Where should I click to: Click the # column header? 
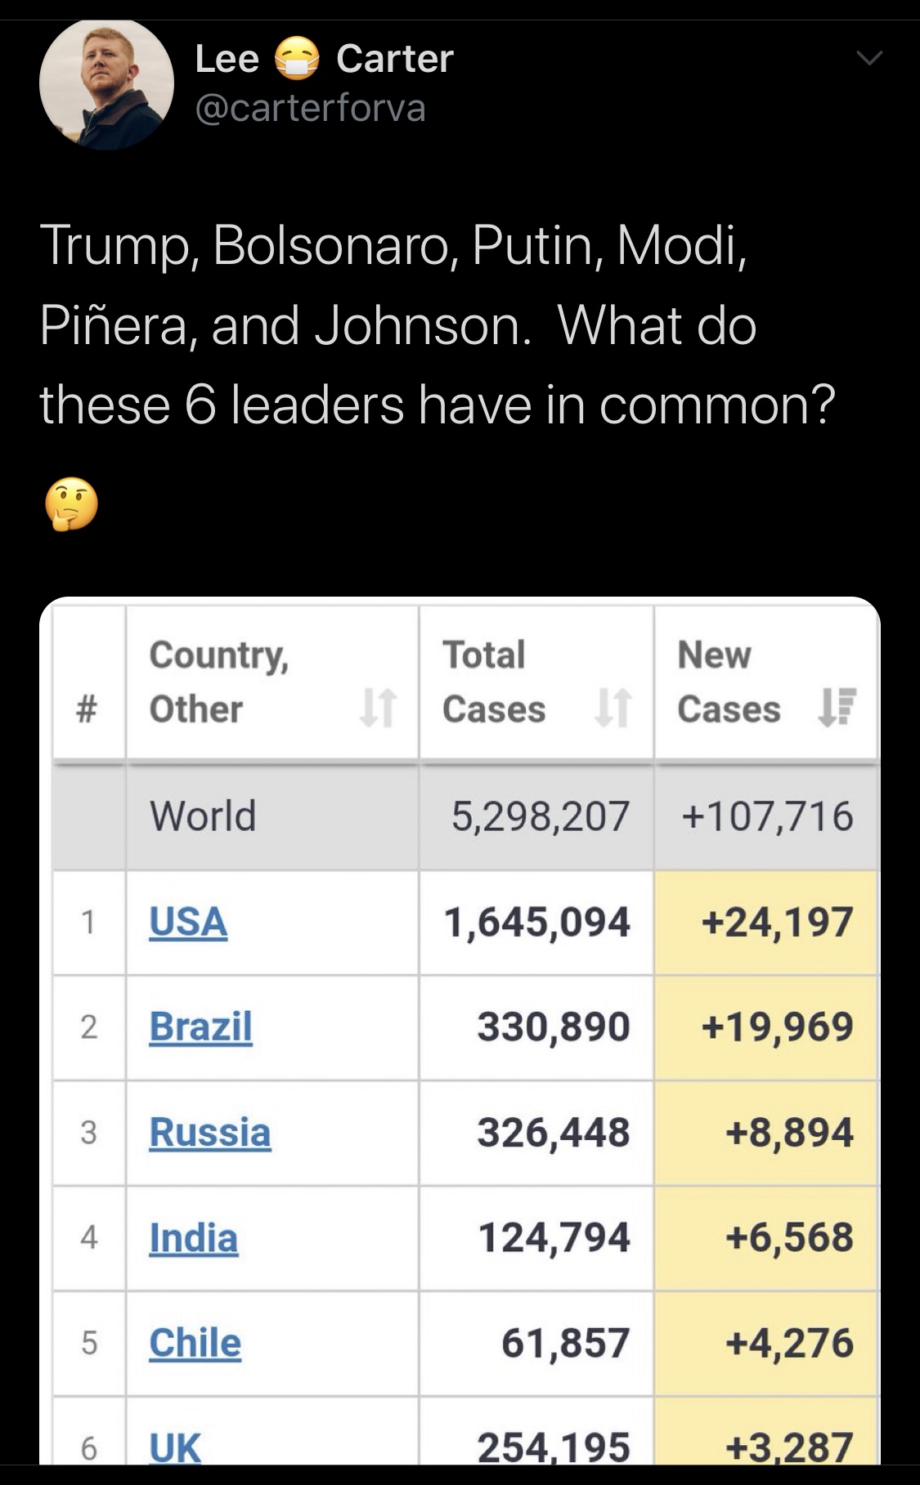pos(88,708)
